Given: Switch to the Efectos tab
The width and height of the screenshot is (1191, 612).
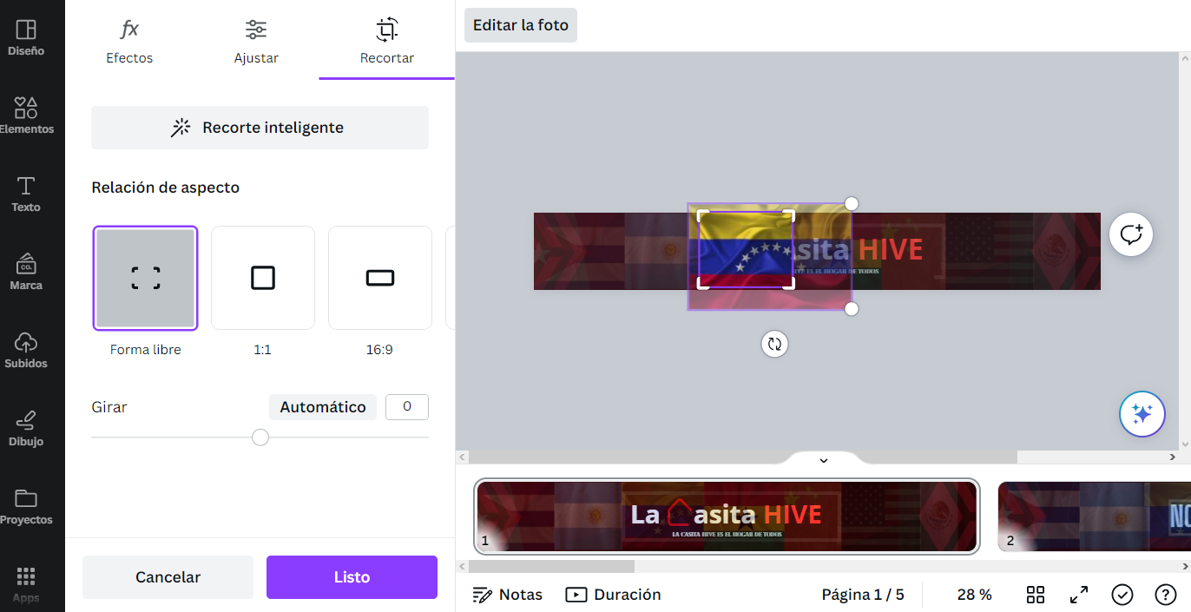Looking at the screenshot, I should point(129,41).
